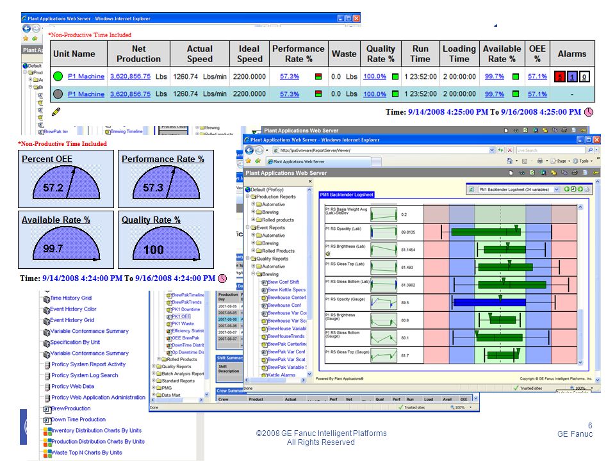Click the green previous arrow beside logsheet dropdown
The height and width of the screenshot is (461, 615).
(567, 190)
